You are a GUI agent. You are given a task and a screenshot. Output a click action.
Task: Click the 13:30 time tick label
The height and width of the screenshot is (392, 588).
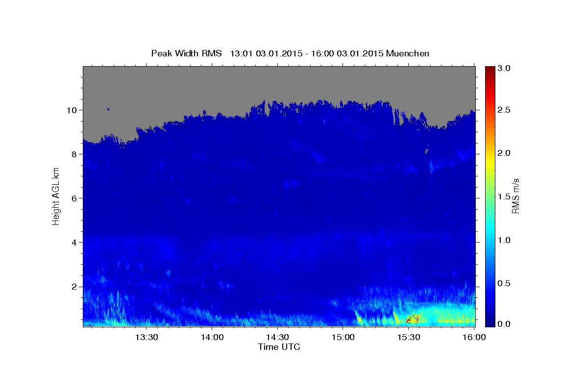click(146, 337)
